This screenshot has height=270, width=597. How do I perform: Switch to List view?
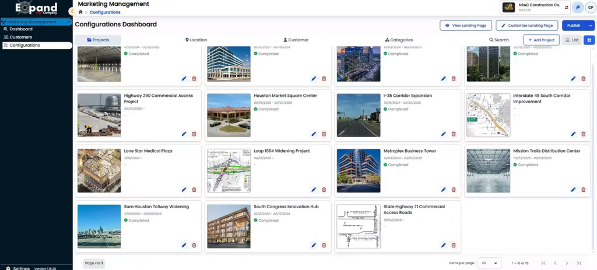point(572,40)
